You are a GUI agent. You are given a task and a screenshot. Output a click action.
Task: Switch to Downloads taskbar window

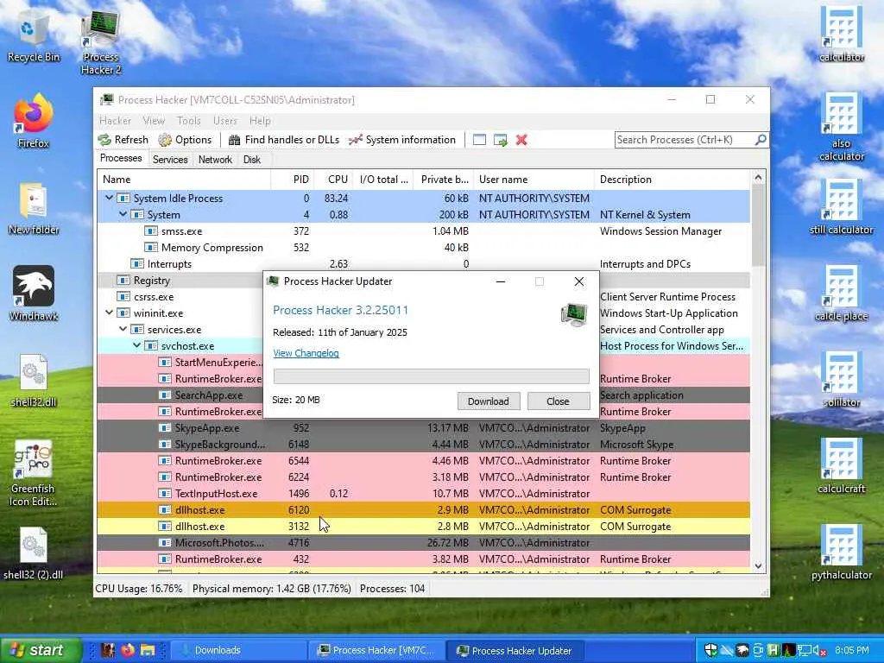pyautogui.click(x=238, y=650)
